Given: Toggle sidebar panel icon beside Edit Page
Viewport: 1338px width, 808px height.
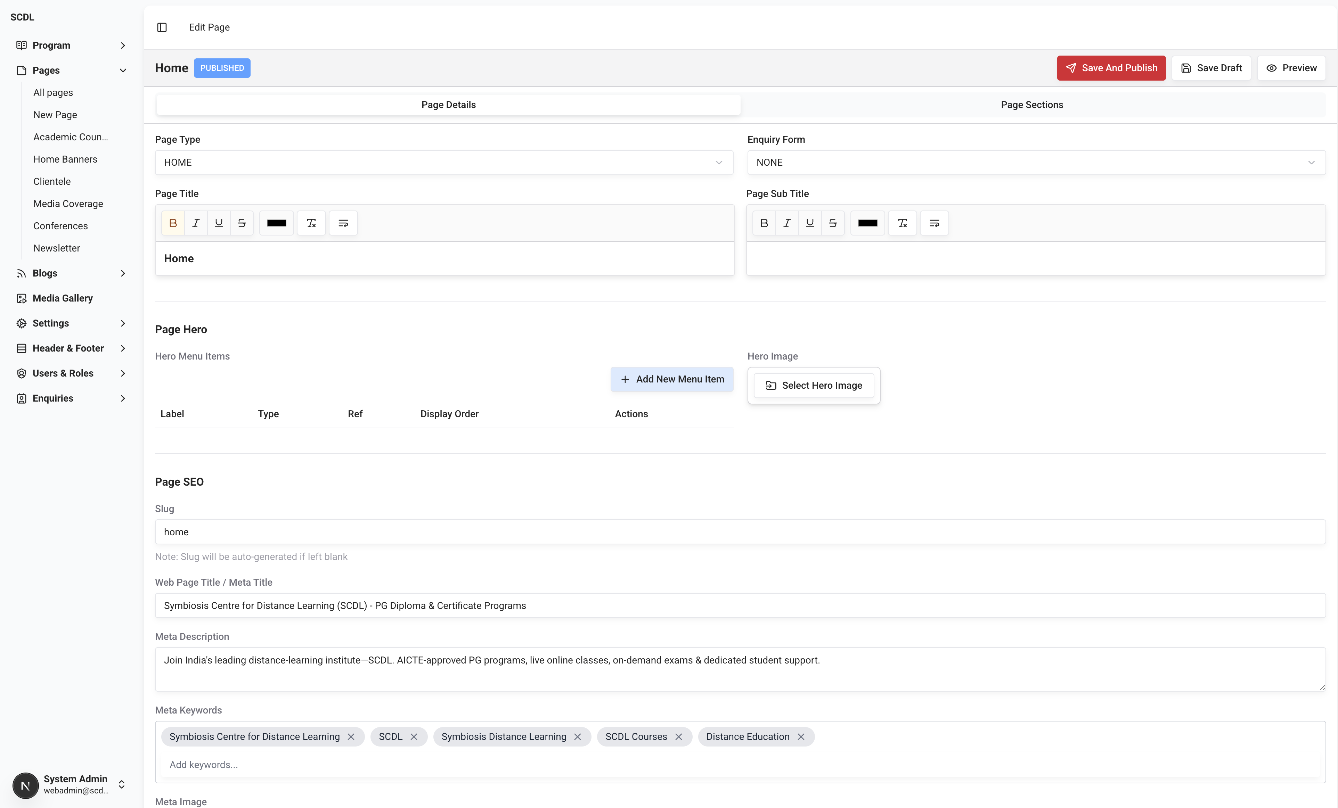Looking at the screenshot, I should 162,27.
